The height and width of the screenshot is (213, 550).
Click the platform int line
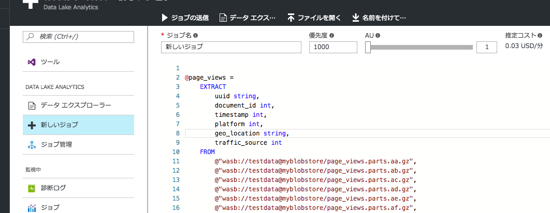coord(239,124)
